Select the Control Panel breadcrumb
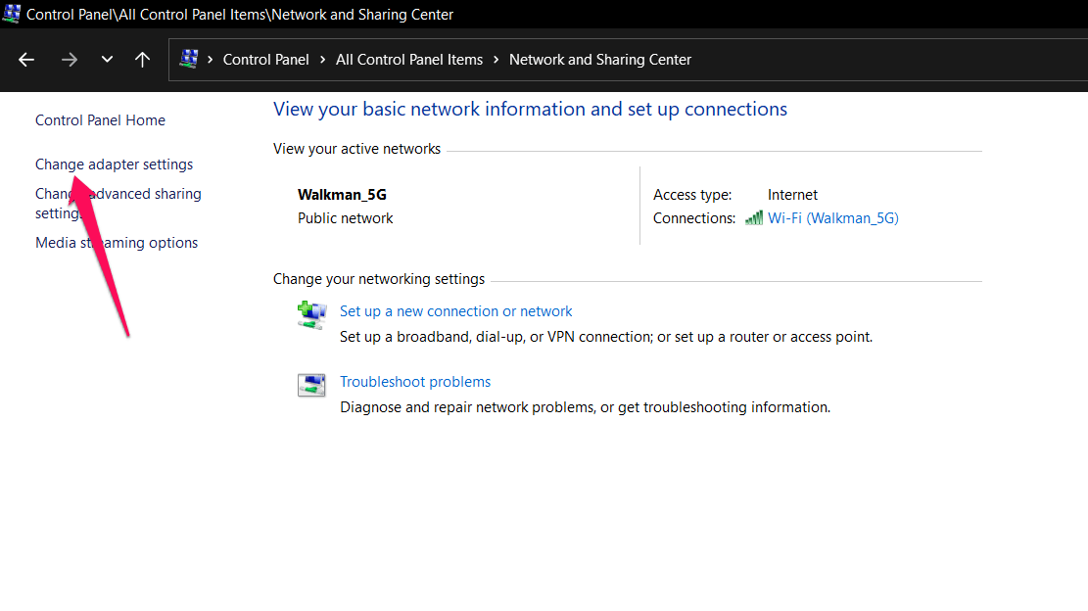The height and width of the screenshot is (611, 1088). [x=265, y=60]
